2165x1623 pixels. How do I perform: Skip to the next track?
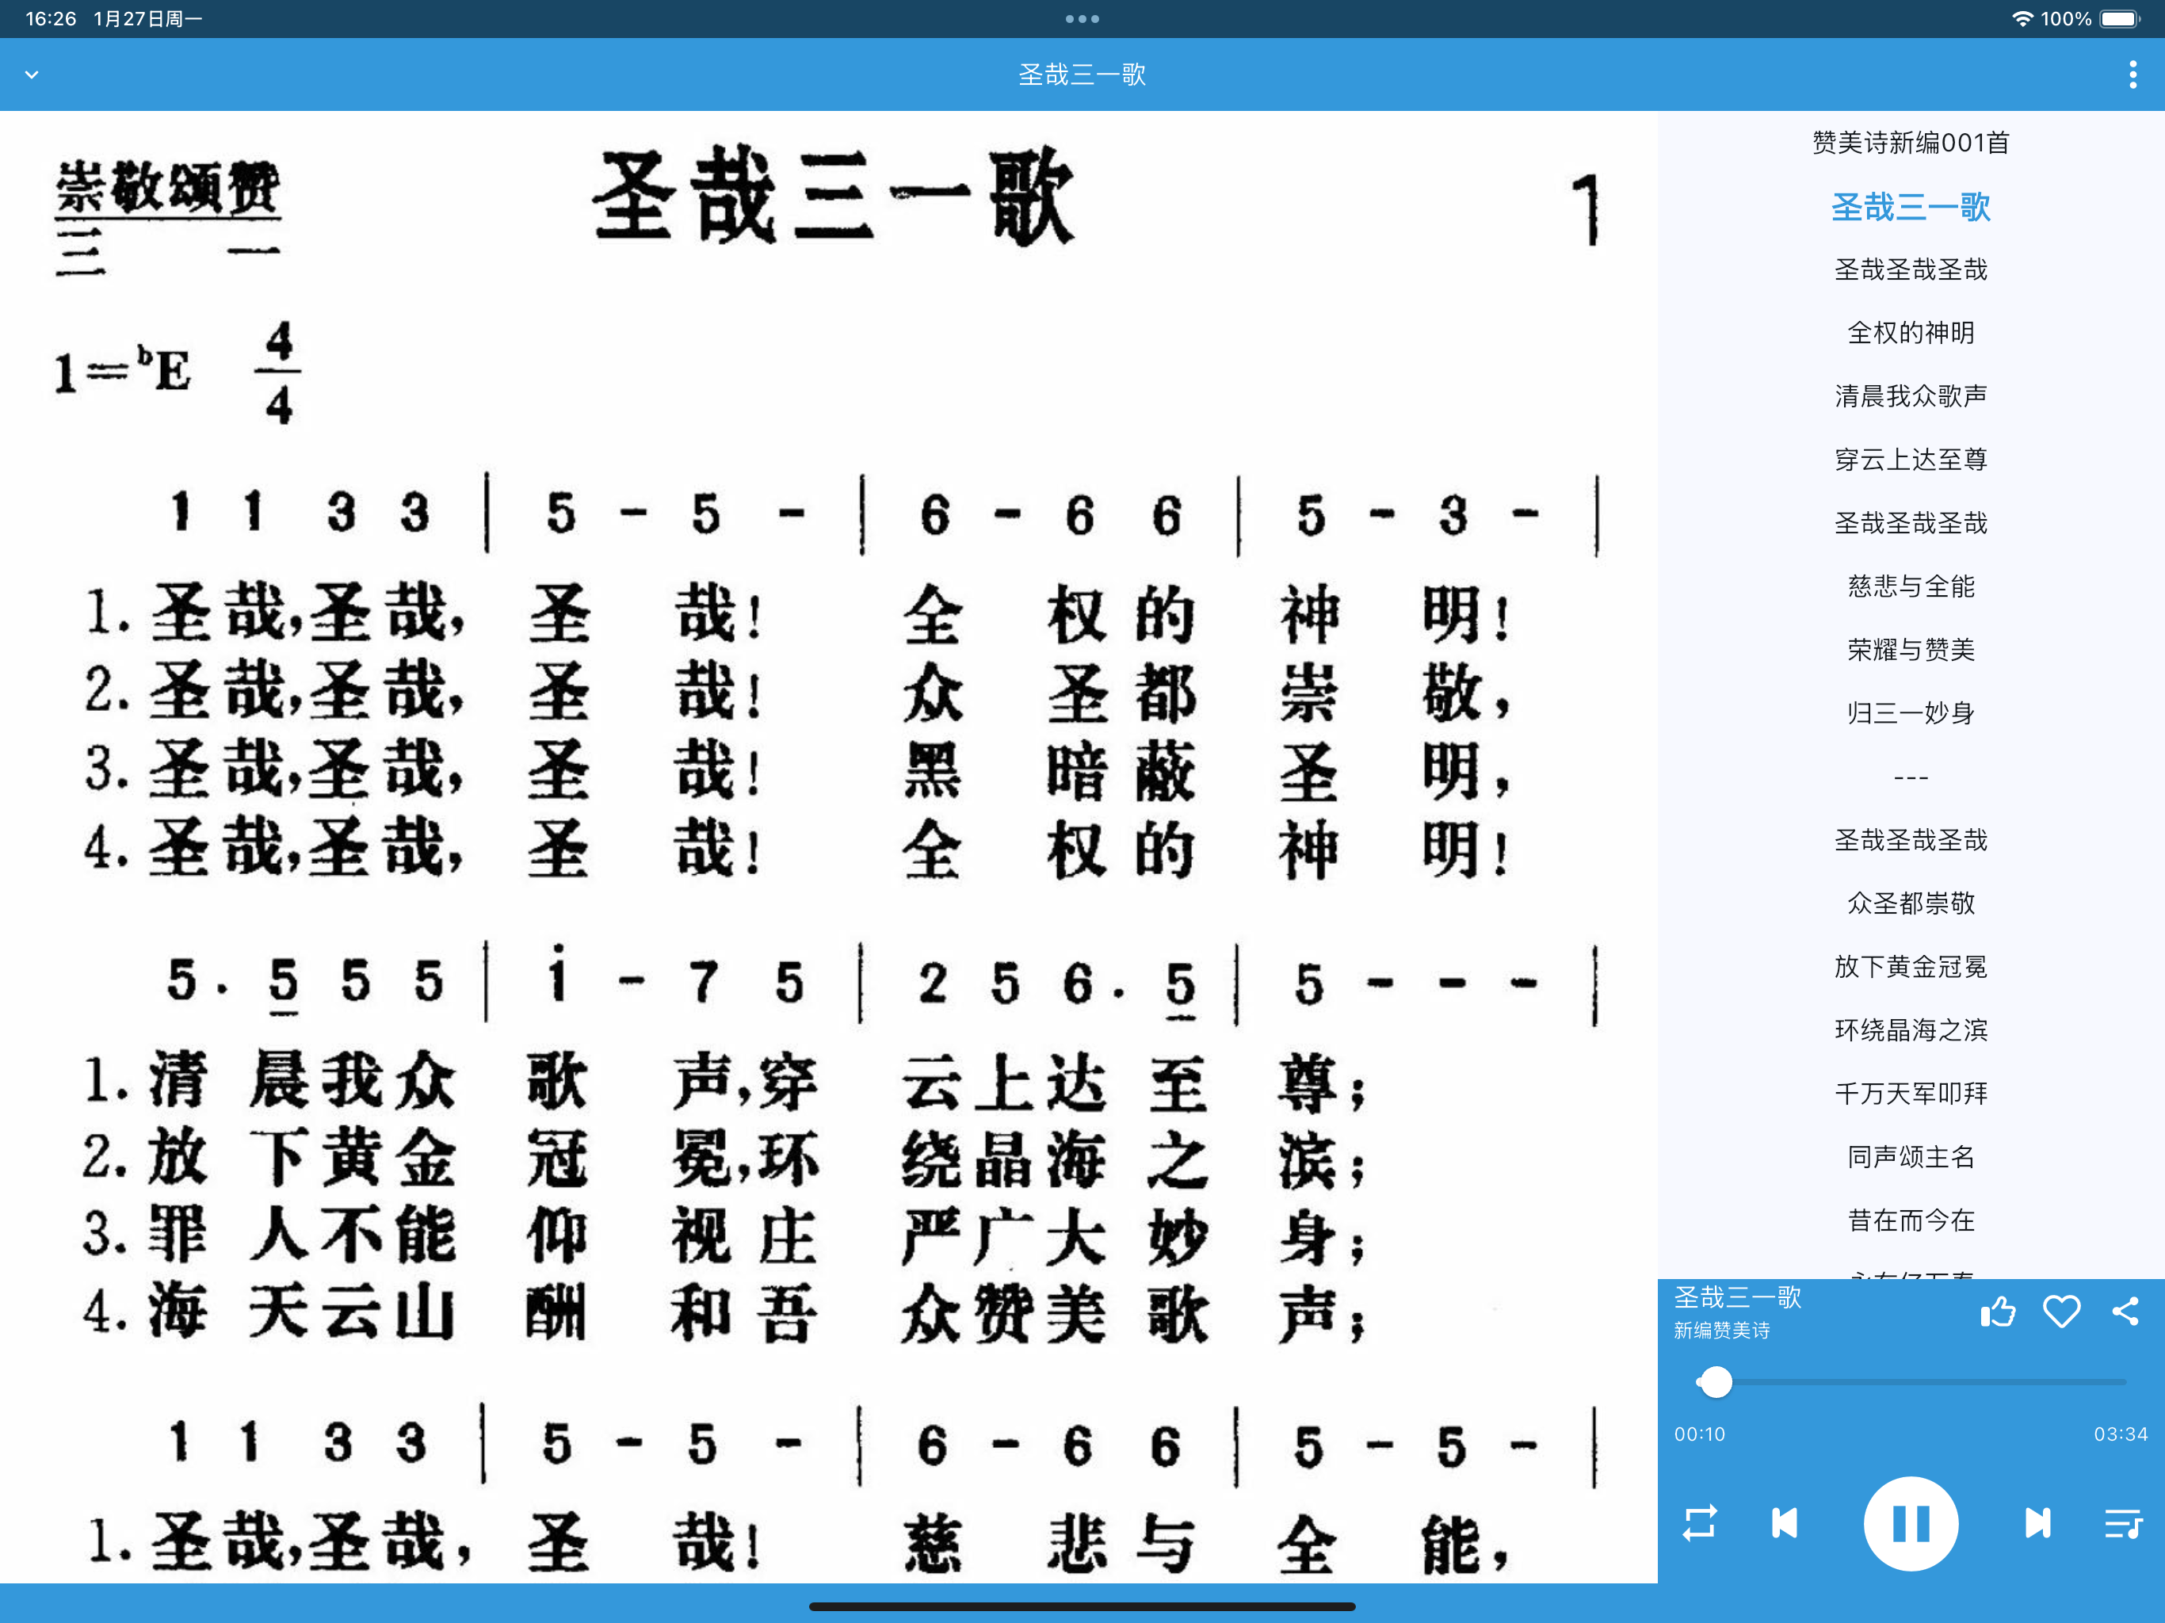click(x=2037, y=1523)
